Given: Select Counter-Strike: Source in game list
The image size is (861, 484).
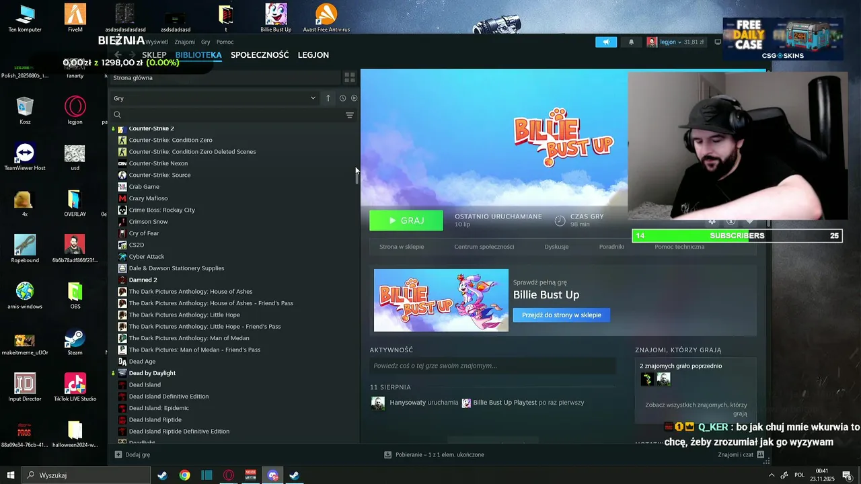Looking at the screenshot, I should click(159, 175).
